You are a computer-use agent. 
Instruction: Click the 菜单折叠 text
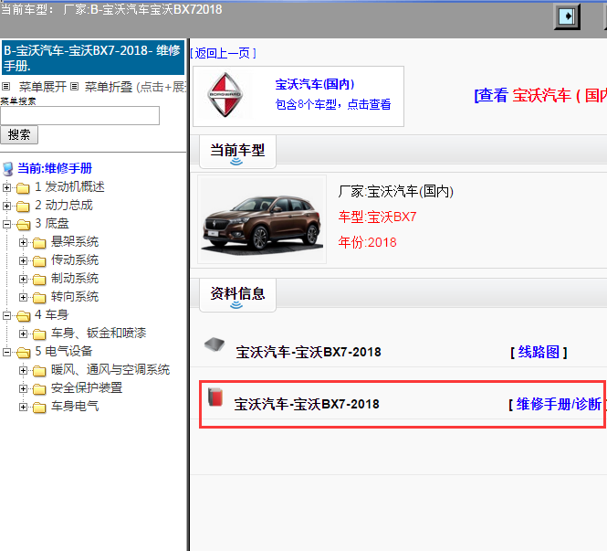pyautogui.click(x=109, y=87)
